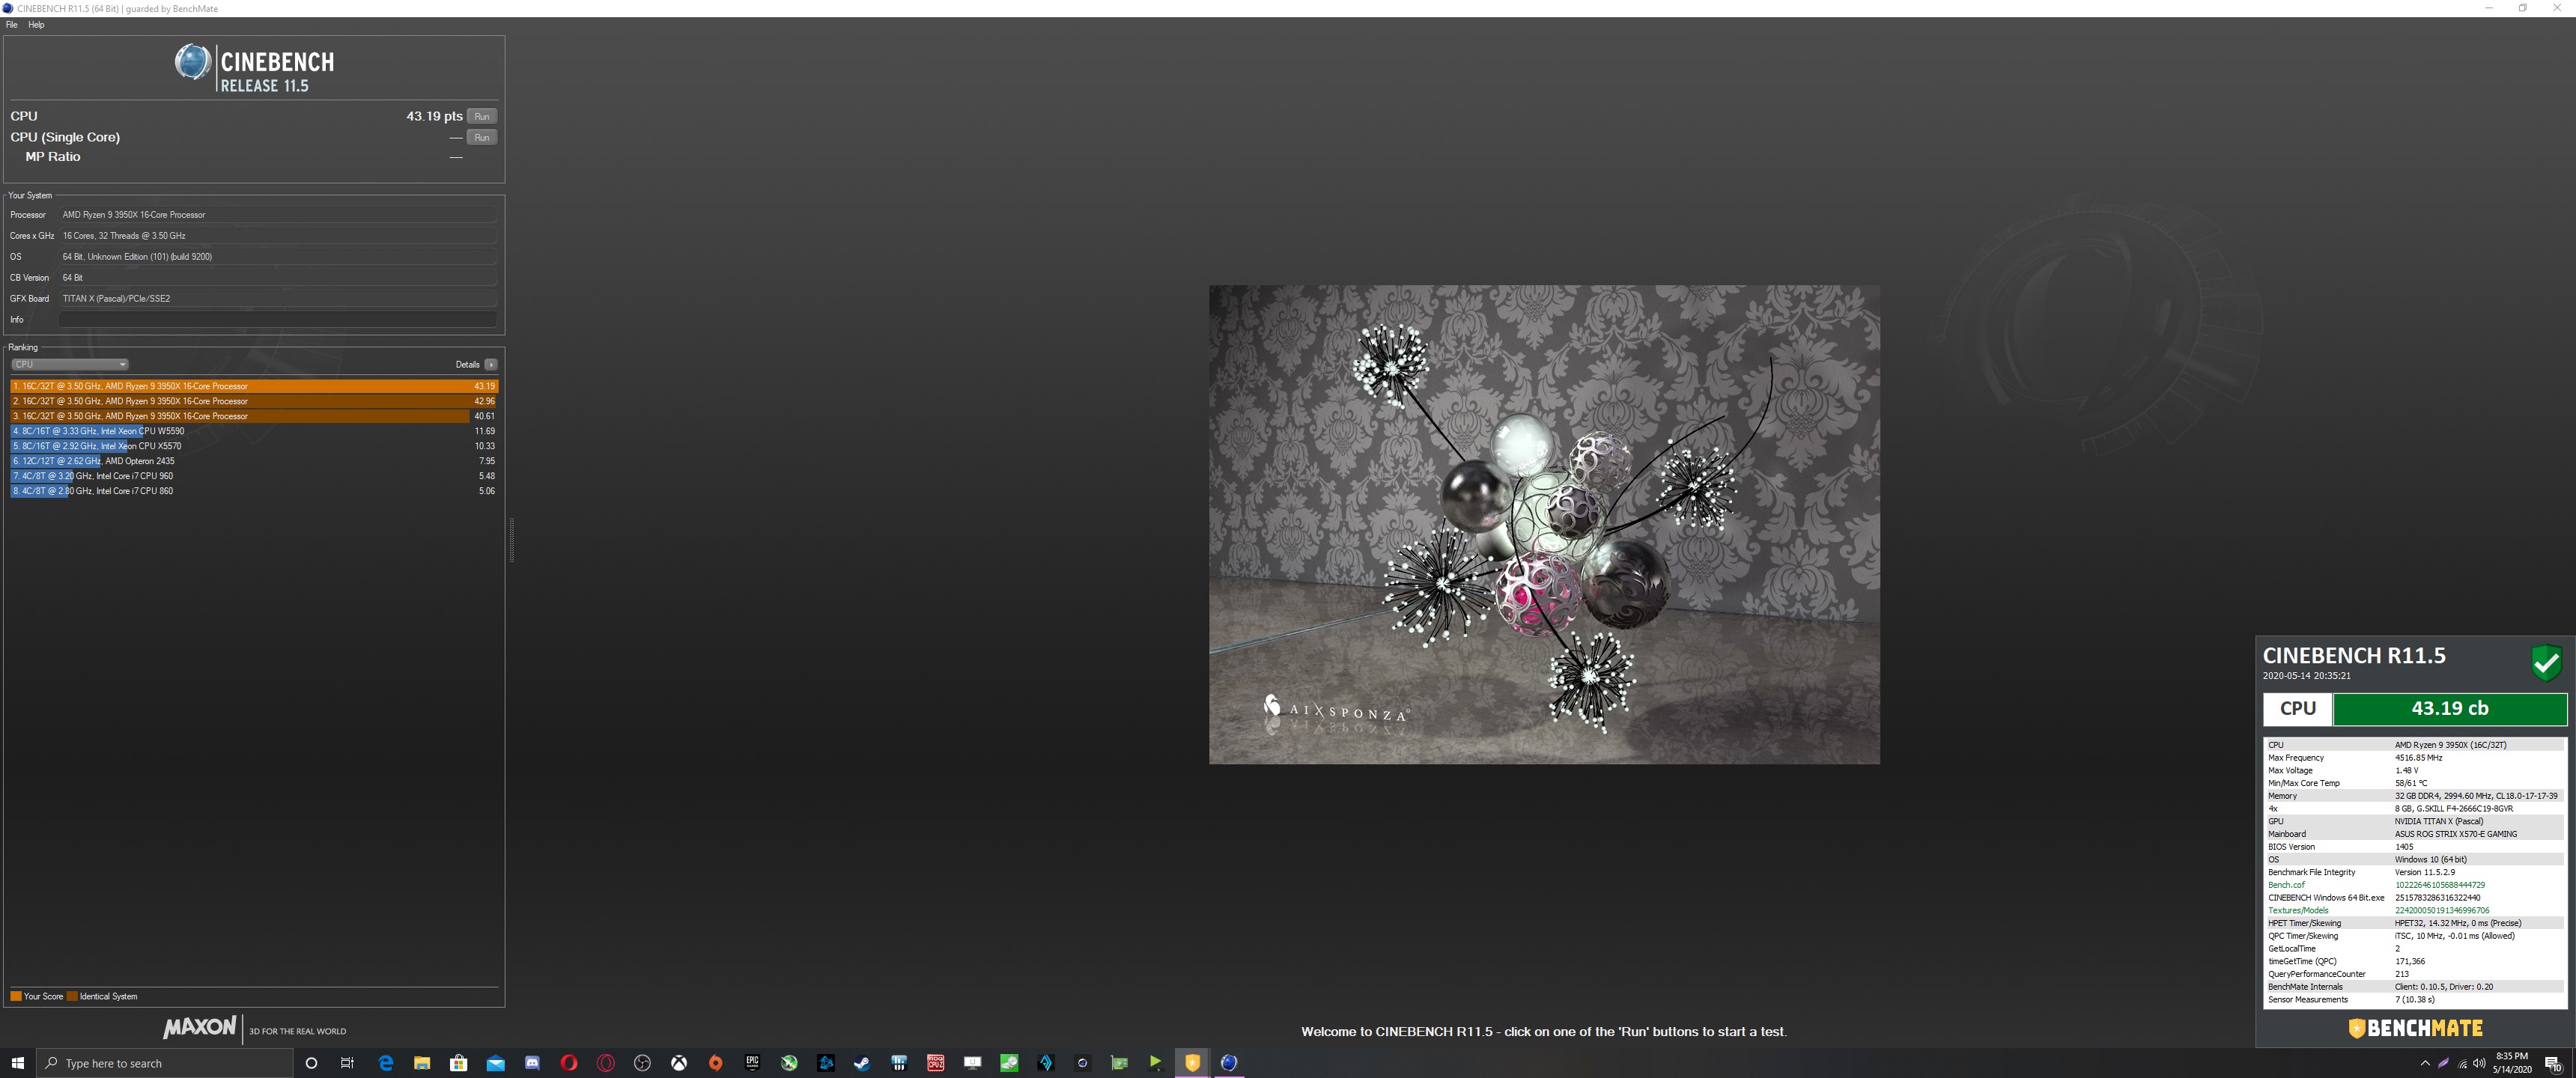Click the panel splitter handle

[x=512, y=540]
